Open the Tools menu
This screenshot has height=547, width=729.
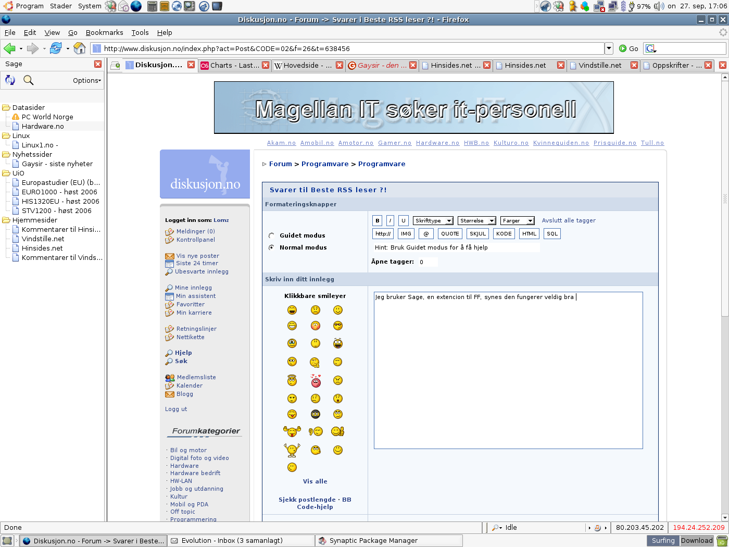coord(140,32)
